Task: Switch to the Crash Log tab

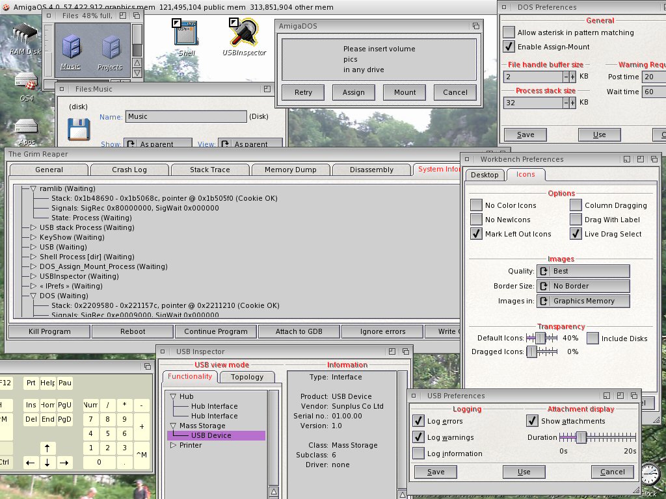Action: pos(129,170)
